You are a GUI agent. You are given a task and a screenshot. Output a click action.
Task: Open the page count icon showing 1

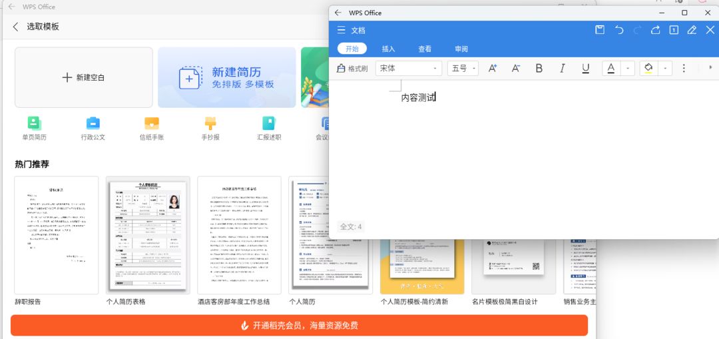pyautogui.click(x=674, y=30)
